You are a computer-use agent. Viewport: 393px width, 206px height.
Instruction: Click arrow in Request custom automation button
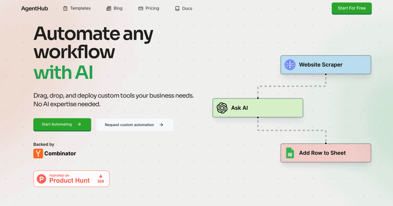coord(161,125)
